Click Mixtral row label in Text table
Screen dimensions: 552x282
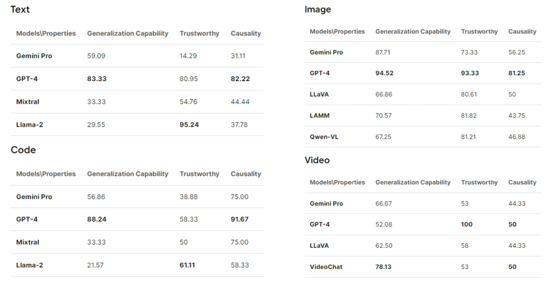pyautogui.click(x=28, y=102)
